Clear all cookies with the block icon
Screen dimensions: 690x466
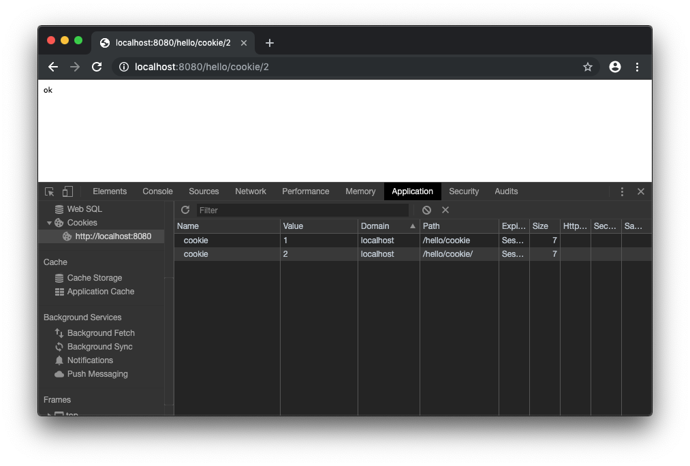click(426, 210)
